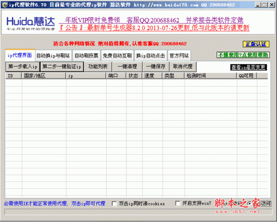The height and width of the screenshot is (222, 277).
Task: Open 不懂使用?点使用帮助 help link
Action: pos(243,55)
